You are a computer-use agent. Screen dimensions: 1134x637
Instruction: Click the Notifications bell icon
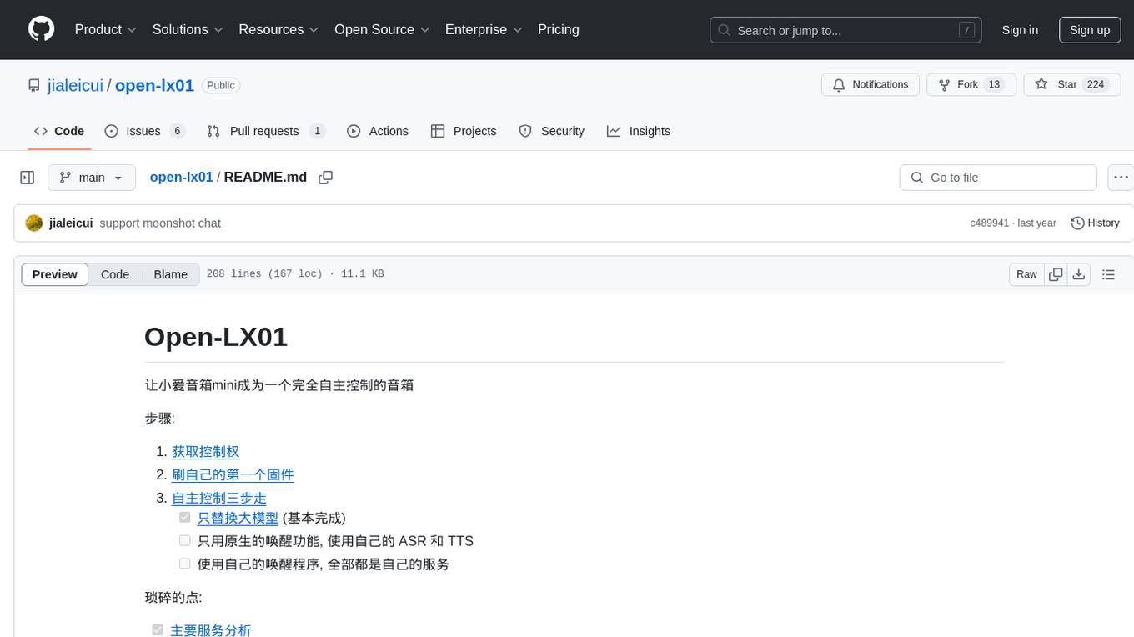[839, 85]
